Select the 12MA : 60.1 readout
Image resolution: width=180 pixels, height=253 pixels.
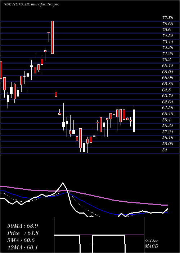tap(23, 248)
